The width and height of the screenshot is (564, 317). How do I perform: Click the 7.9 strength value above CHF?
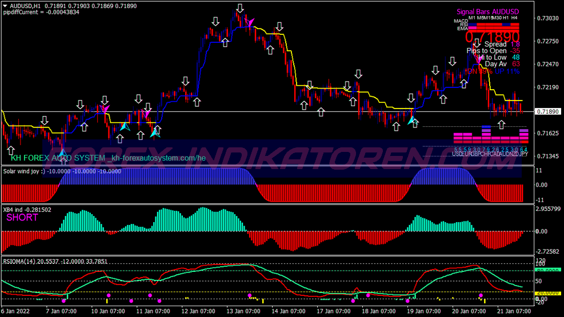486,150
